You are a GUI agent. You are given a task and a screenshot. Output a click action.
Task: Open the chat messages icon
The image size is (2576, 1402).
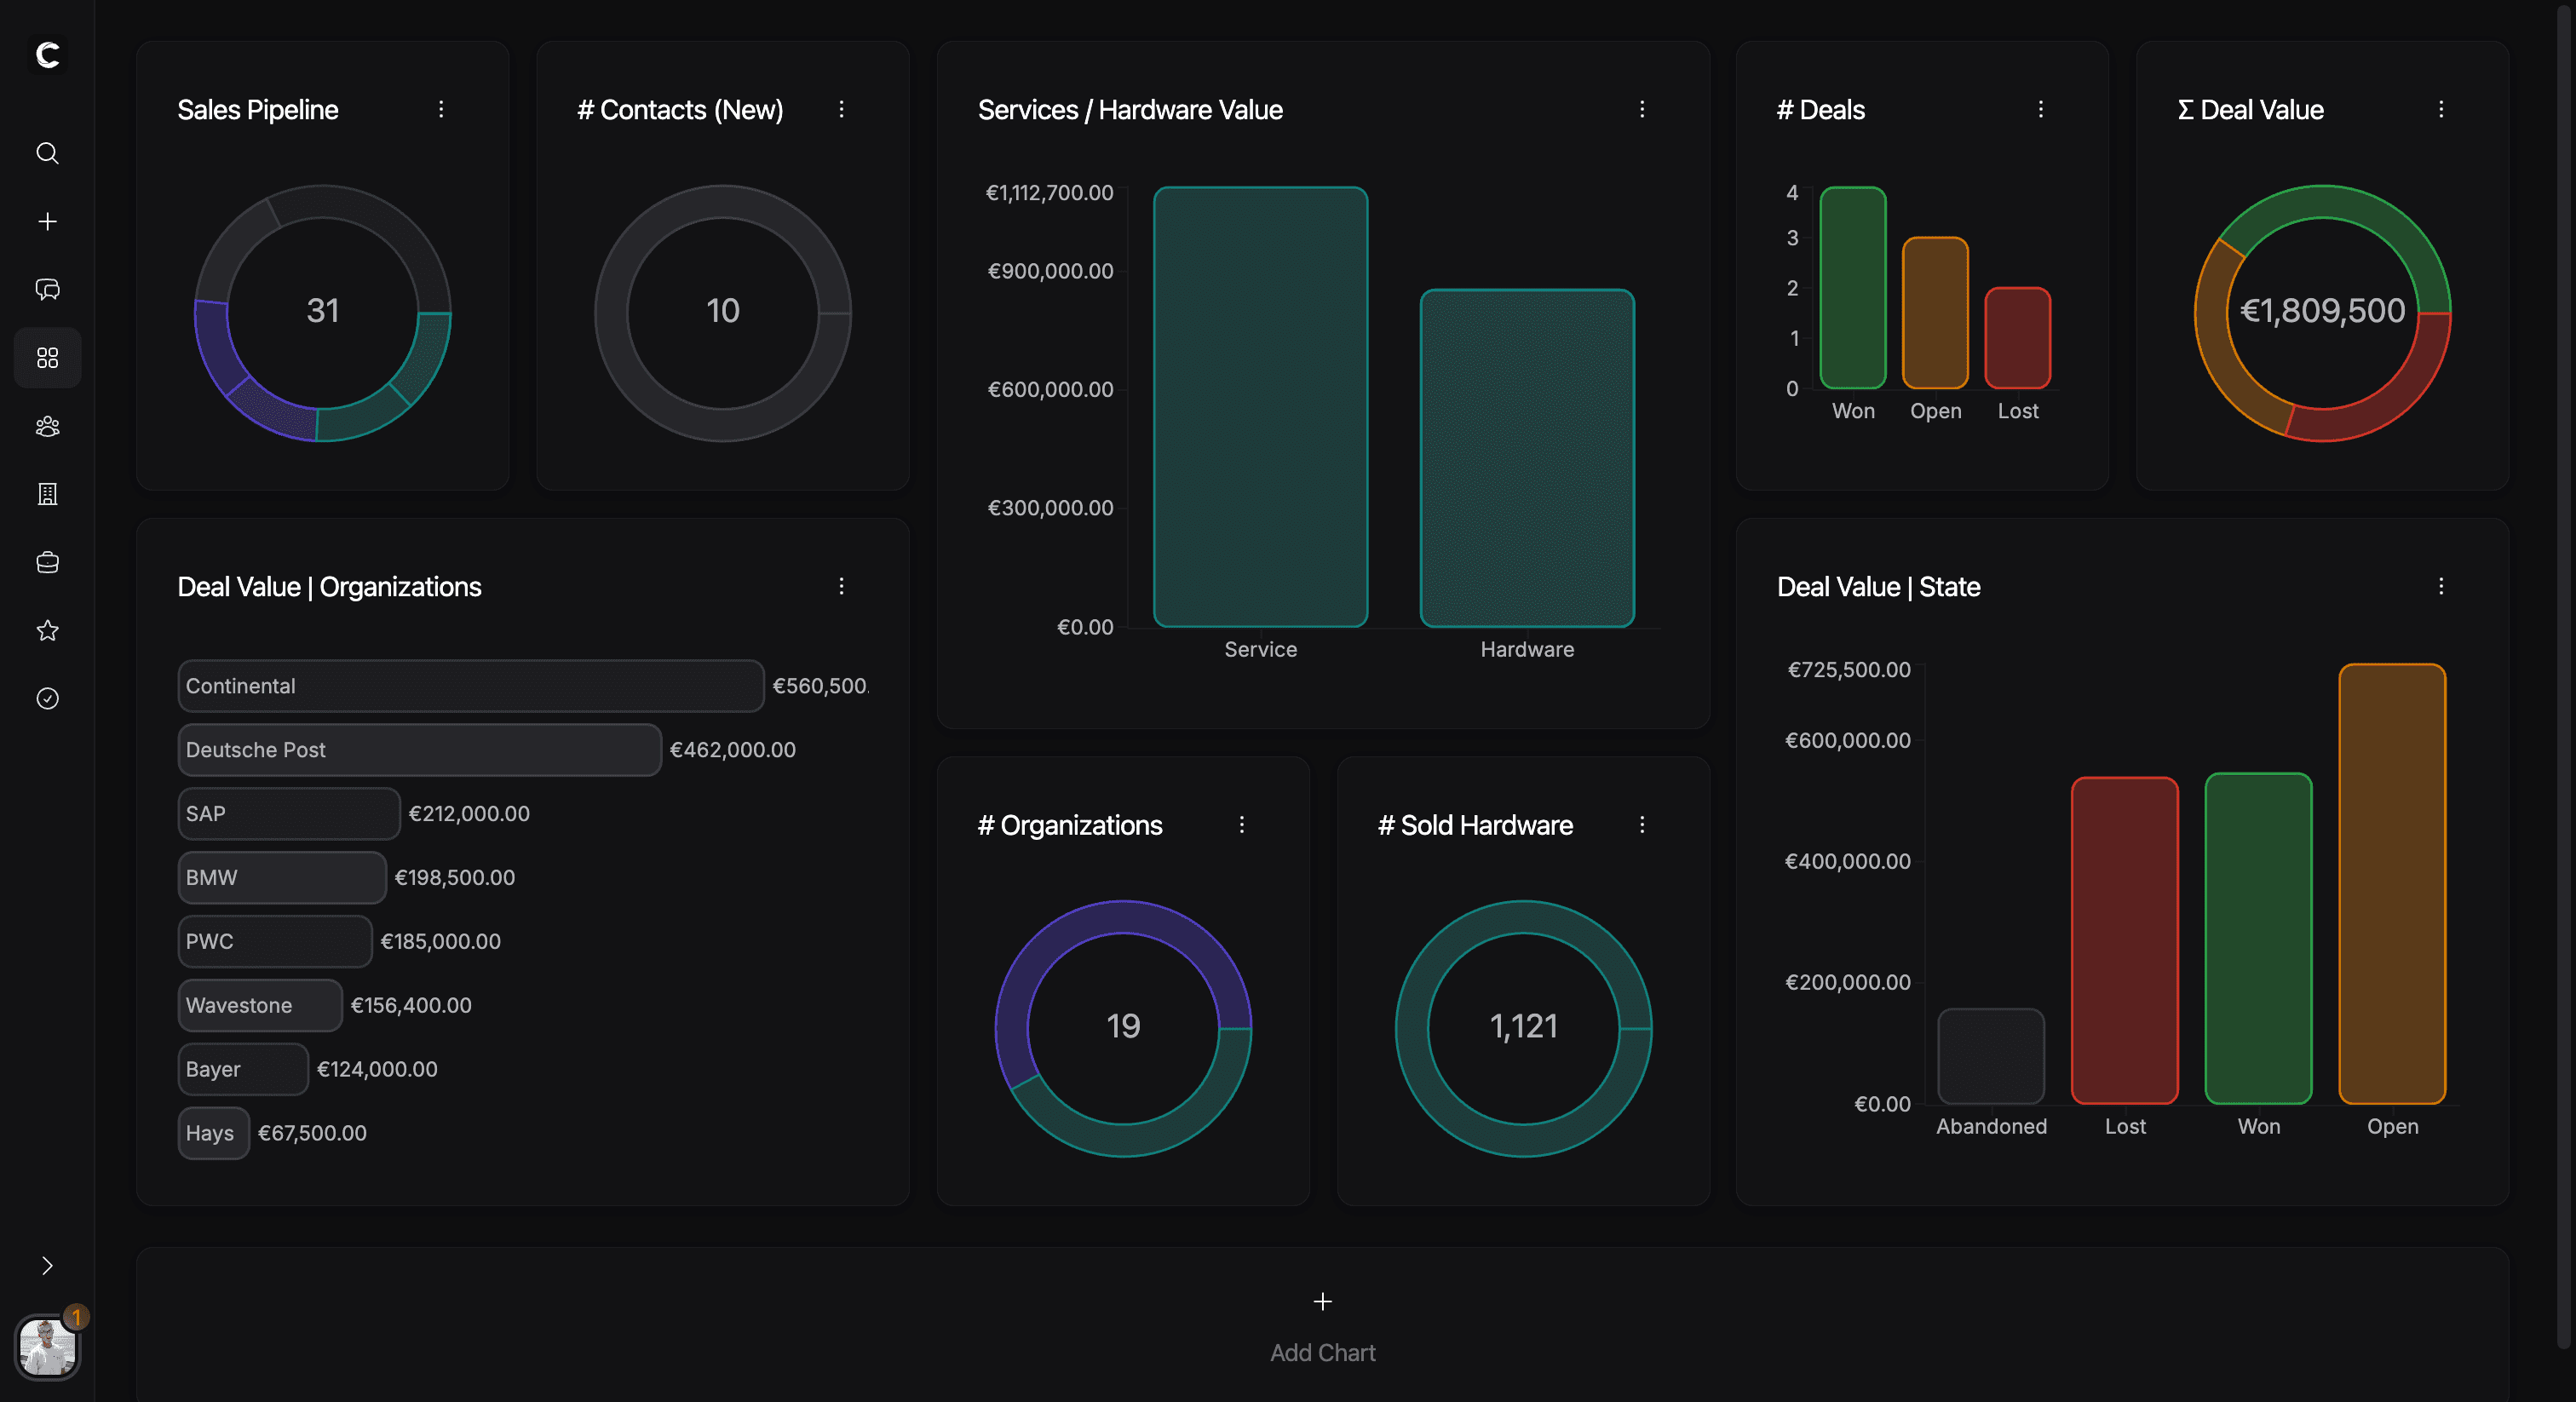tap(47, 289)
